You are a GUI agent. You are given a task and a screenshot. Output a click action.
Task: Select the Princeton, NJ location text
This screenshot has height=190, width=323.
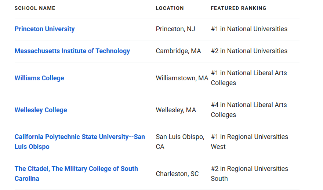(175, 29)
